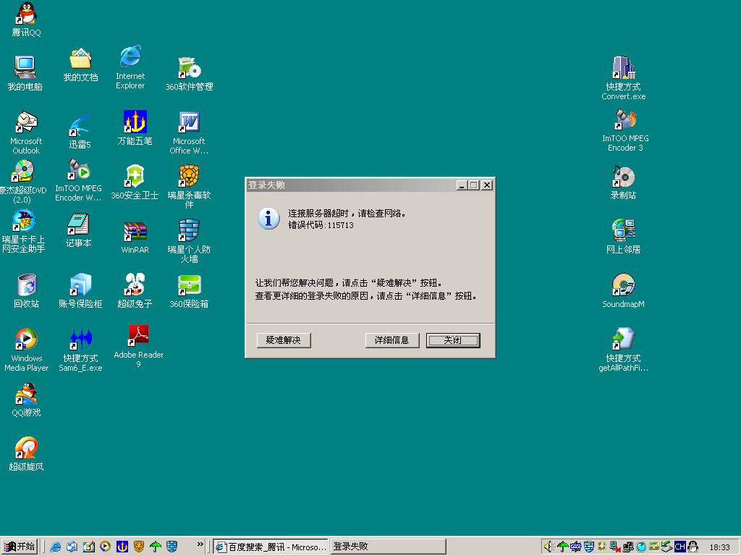Click the 超级兔子 rabbit icon
Image resolution: width=741 pixels, height=556 pixels.
point(135,291)
